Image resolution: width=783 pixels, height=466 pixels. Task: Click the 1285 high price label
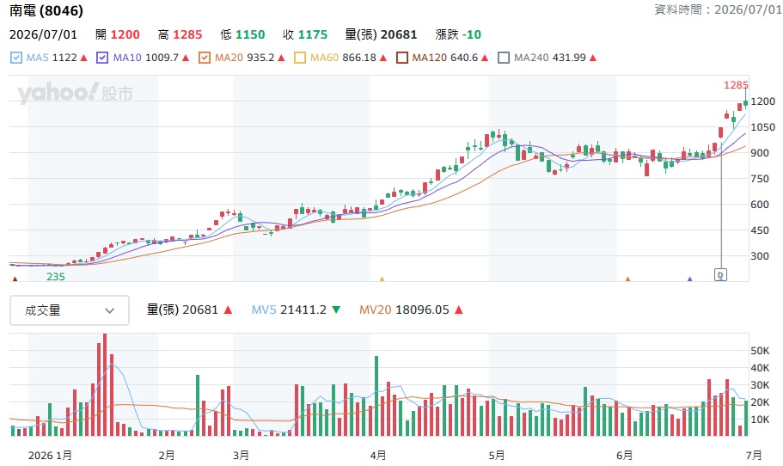[736, 85]
